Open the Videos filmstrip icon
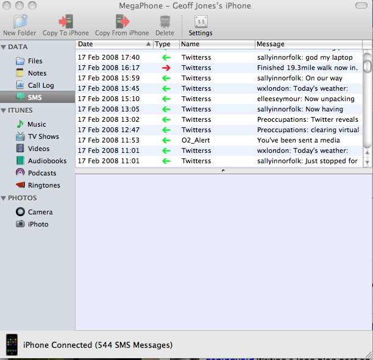Viewport: 373px width, 360px height. click(x=20, y=148)
